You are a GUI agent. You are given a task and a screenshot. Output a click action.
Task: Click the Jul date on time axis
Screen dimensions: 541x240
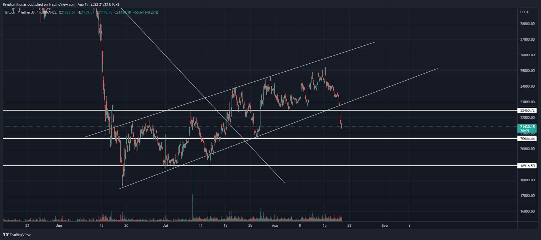coord(165,226)
